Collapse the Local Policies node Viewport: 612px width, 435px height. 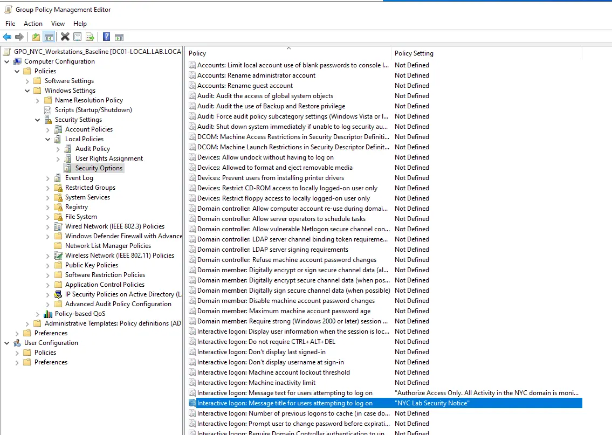coord(47,139)
